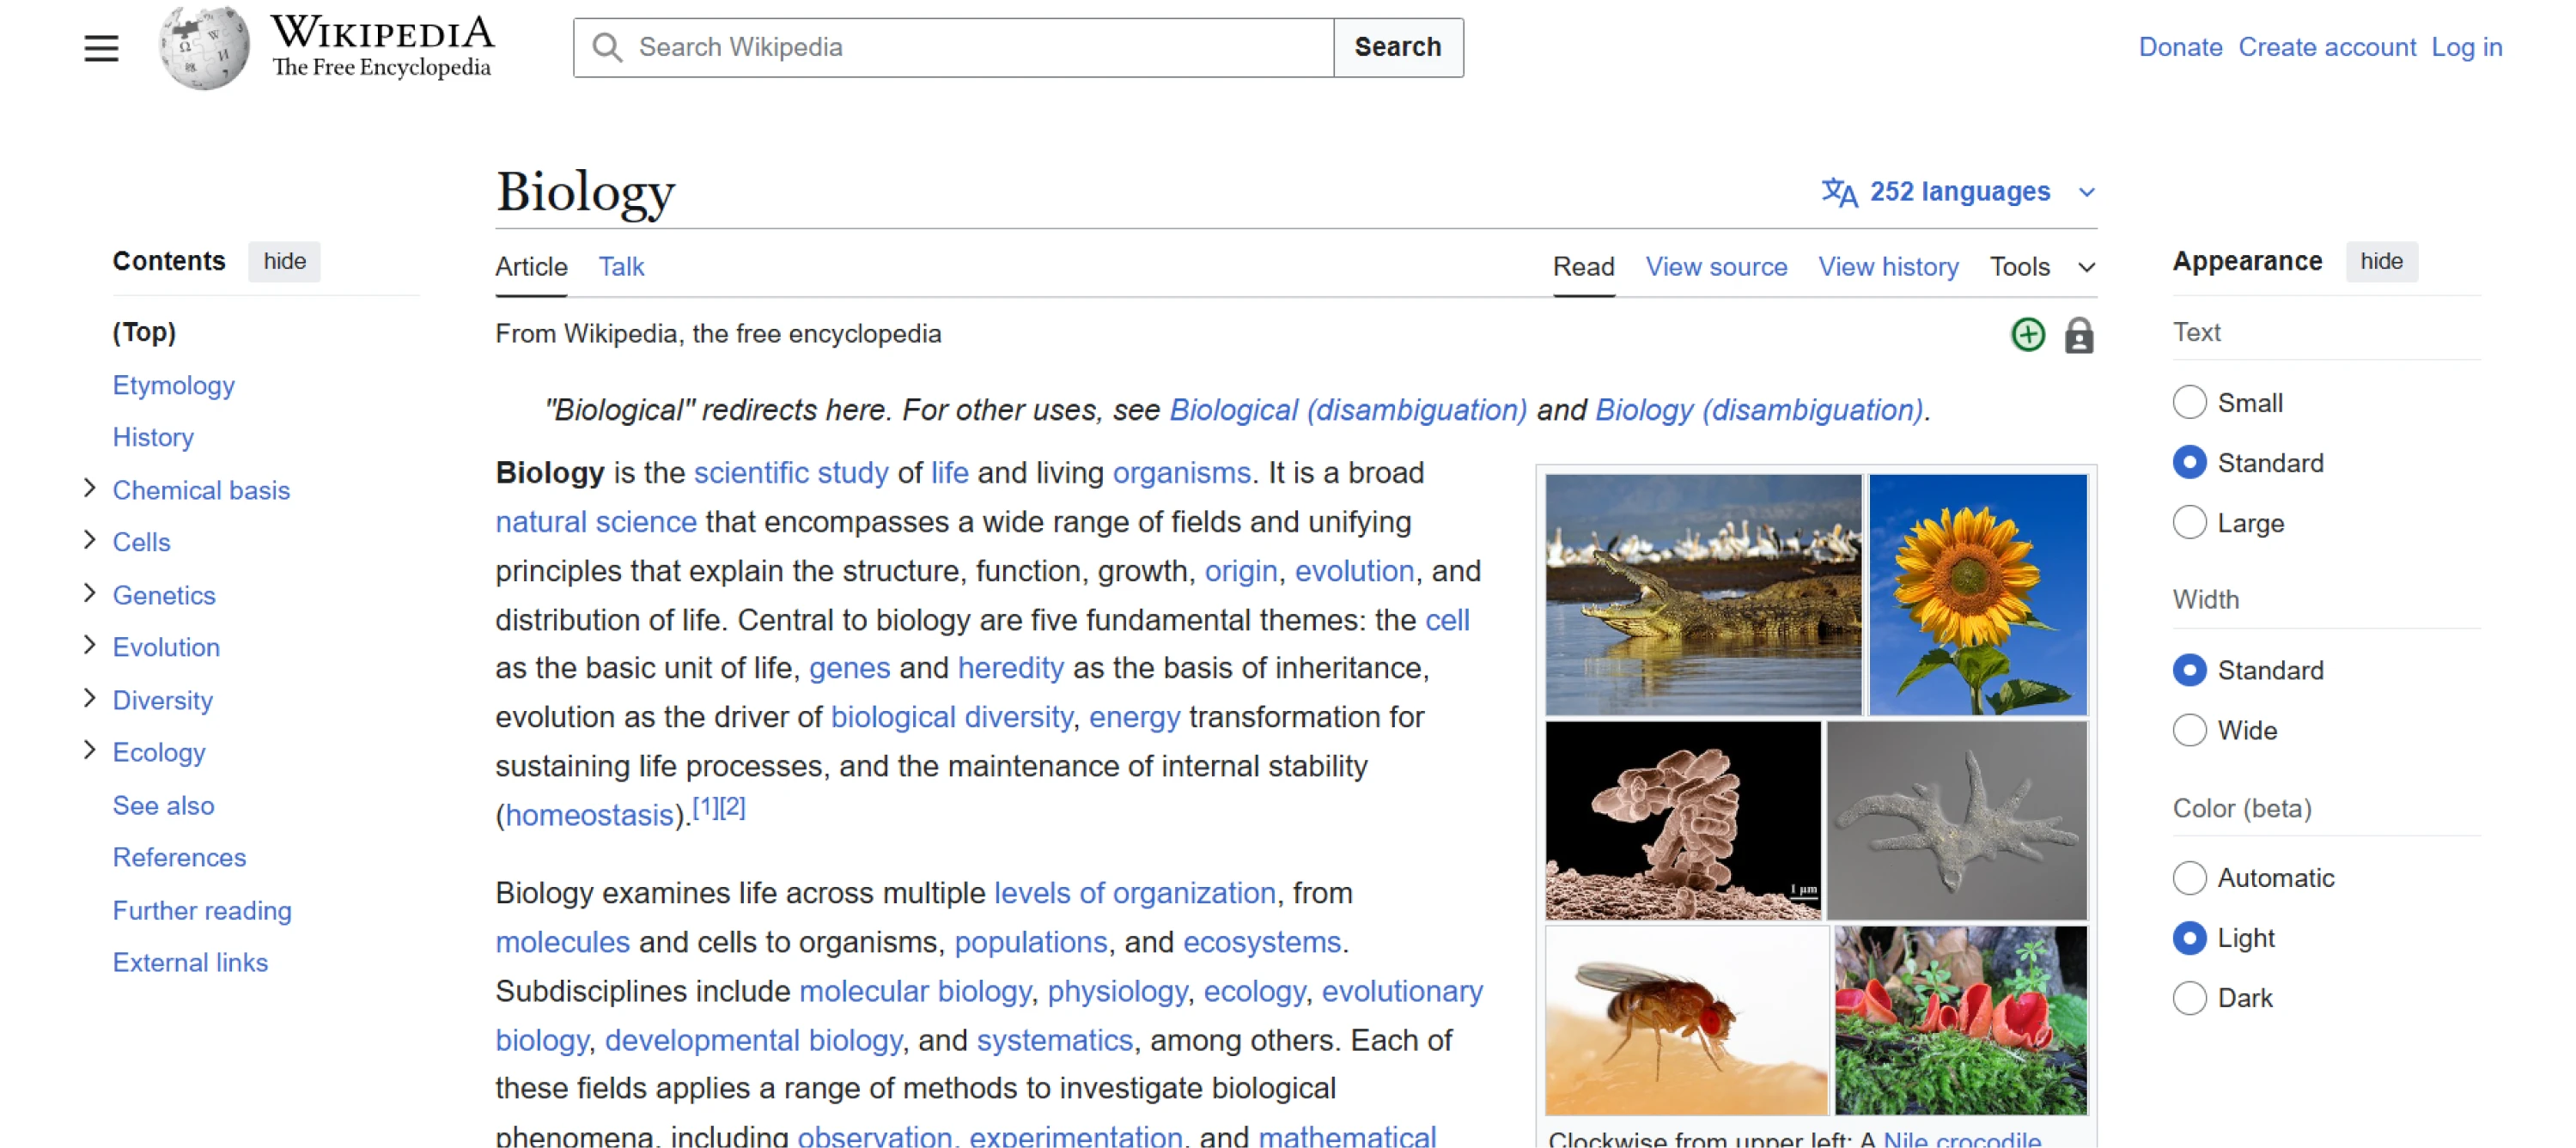Click inside the Search Wikipedia field
Viewport: 2576px width, 1148px height.
click(950, 47)
